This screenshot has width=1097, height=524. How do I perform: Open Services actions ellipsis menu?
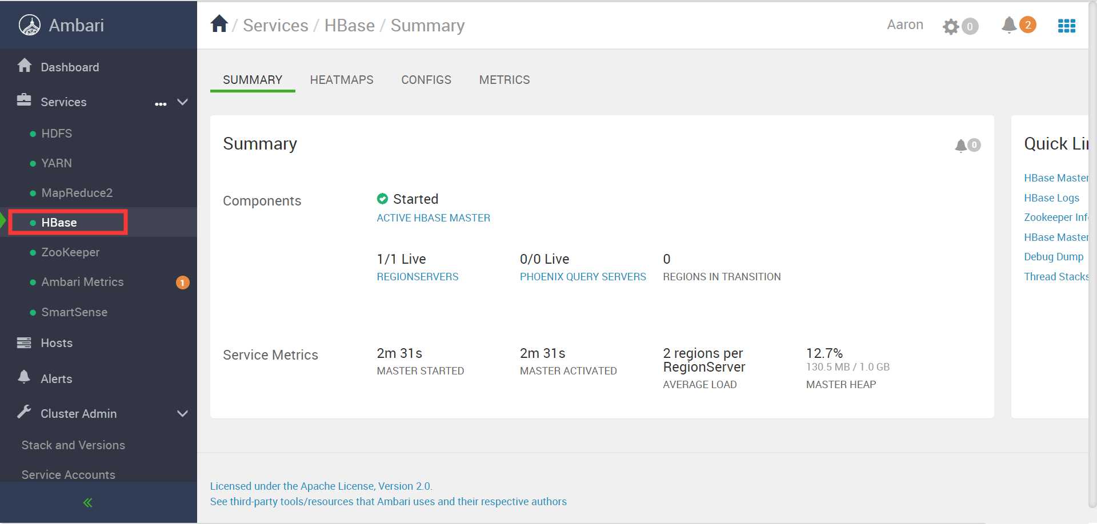(161, 104)
